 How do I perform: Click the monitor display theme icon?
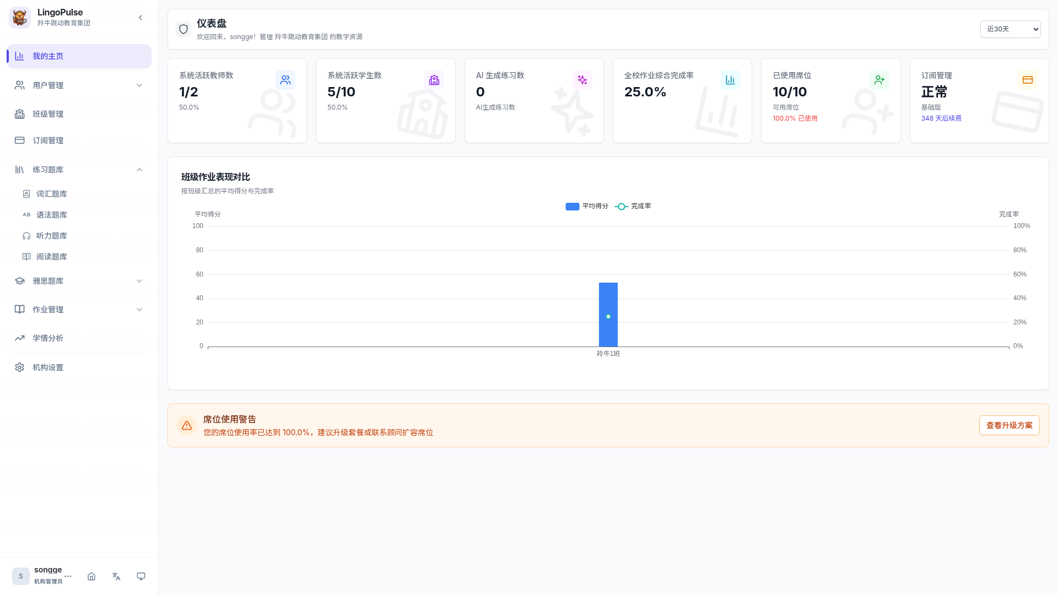pos(141,576)
